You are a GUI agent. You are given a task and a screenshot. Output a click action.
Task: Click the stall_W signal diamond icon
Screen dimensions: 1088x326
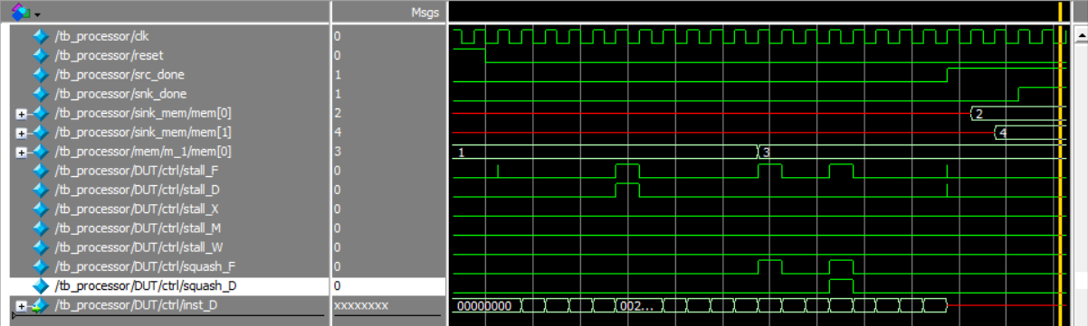pyautogui.click(x=40, y=247)
